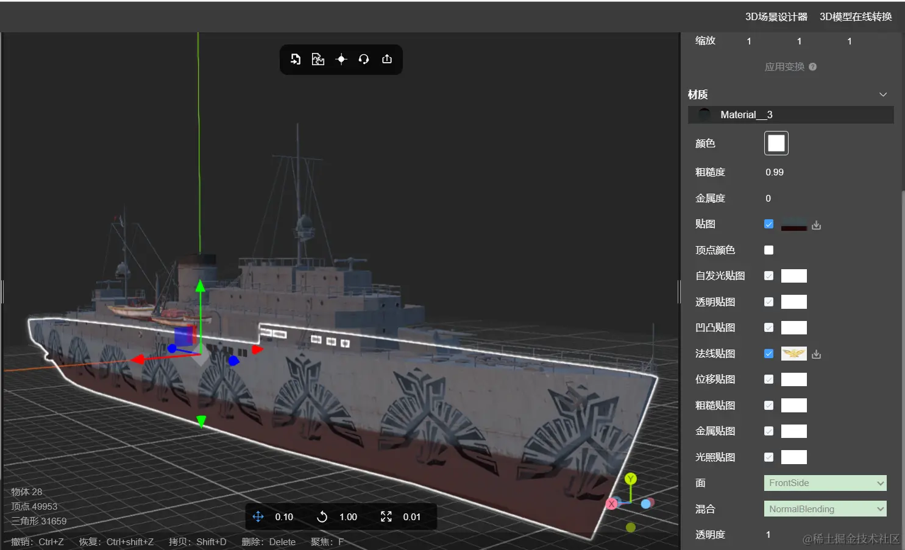Download the 贴图 texture image

coord(817,225)
